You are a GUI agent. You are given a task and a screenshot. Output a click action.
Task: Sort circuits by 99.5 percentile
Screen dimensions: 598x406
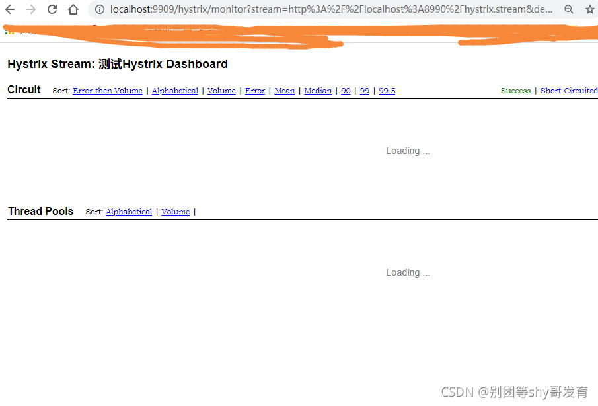[387, 91]
